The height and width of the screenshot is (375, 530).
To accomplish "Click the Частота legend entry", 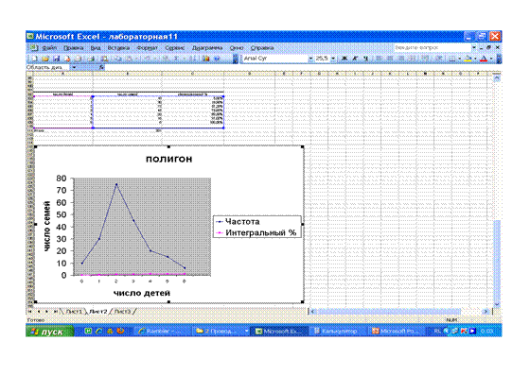I will [238, 222].
